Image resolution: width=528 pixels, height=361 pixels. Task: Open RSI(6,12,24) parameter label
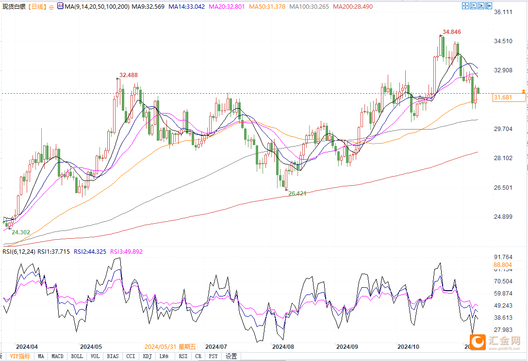pos(19,251)
